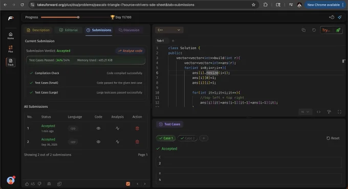348x189 pixels.
Task: Click the R input field with value 4
Action: click(249, 180)
